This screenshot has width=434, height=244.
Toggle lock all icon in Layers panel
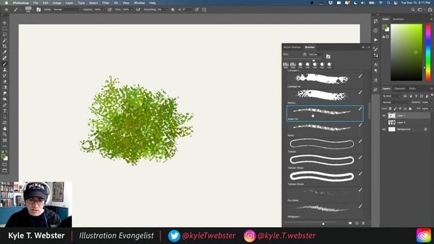point(410,108)
